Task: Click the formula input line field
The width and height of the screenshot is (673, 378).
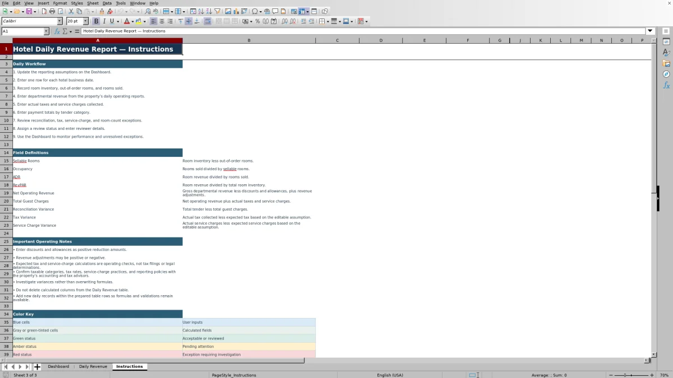Action: [363, 31]
